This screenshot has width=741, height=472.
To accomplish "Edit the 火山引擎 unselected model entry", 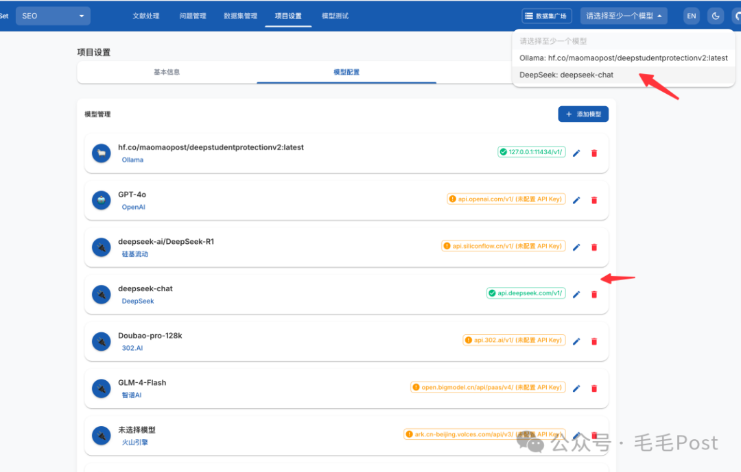I will click(576, 435).
